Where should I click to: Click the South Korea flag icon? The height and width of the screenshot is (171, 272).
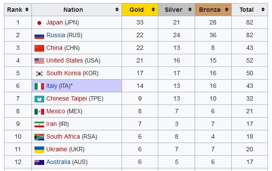[39, 73]
